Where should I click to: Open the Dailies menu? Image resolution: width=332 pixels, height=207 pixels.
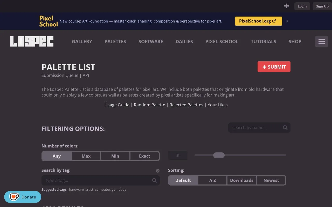pyautogui.click(x=184, y=41)
